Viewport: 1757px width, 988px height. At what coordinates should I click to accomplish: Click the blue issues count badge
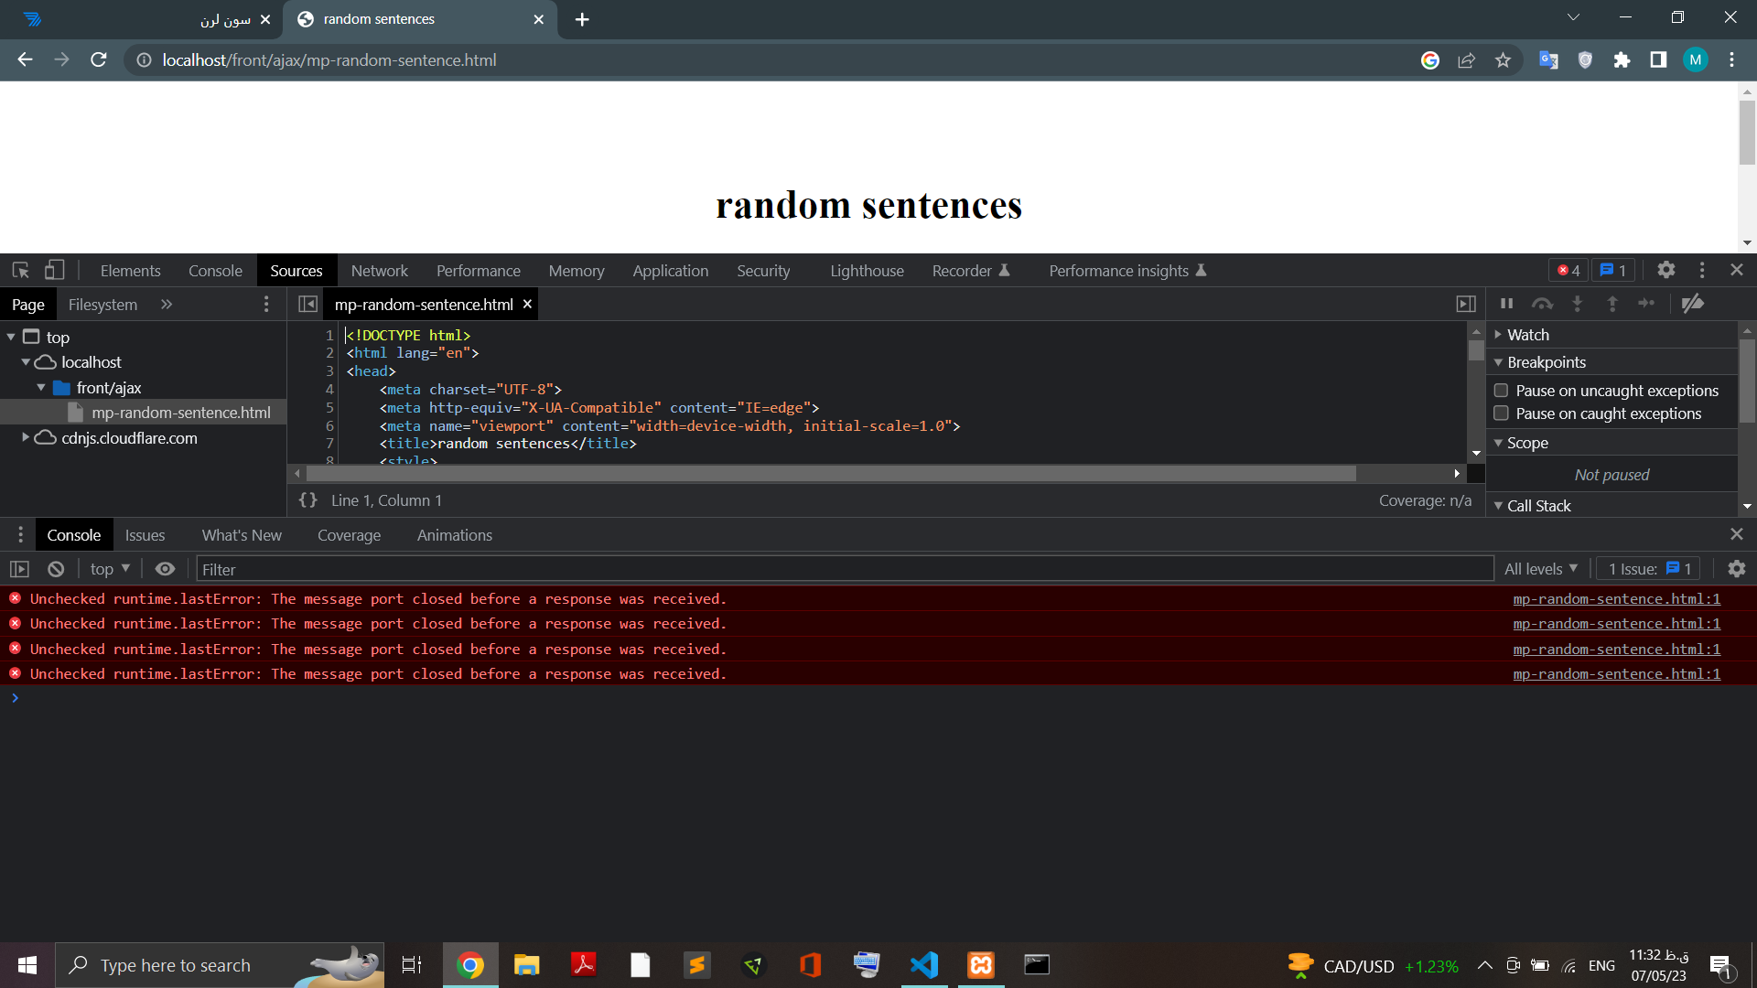coord(1613,271)
